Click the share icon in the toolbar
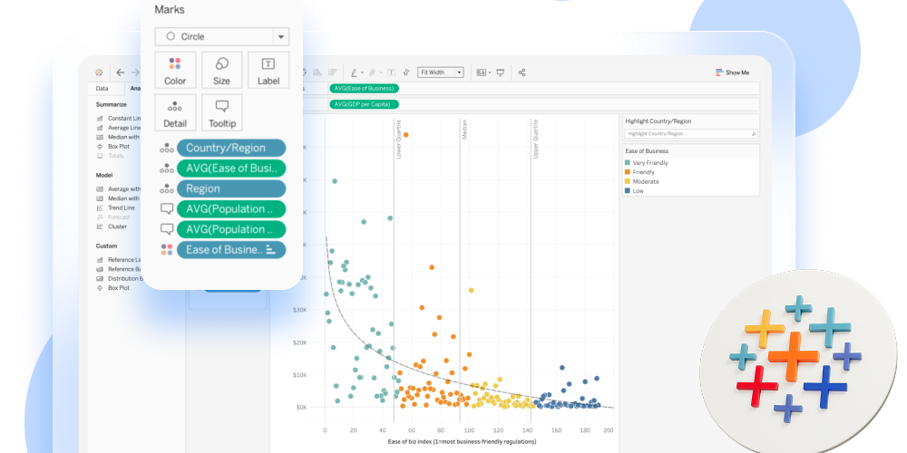 click(522, 72)
